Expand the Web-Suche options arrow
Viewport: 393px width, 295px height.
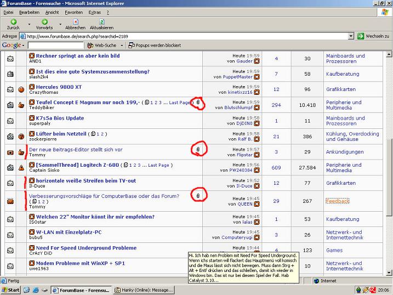click(122, 46)
